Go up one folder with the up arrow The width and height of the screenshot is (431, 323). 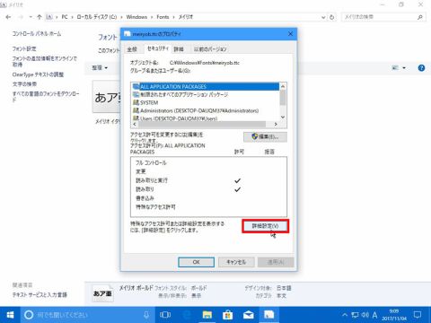[x=40, y=17]
